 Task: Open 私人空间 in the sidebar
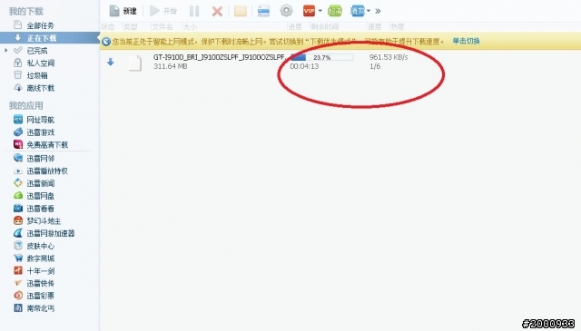tap(41, 63)
